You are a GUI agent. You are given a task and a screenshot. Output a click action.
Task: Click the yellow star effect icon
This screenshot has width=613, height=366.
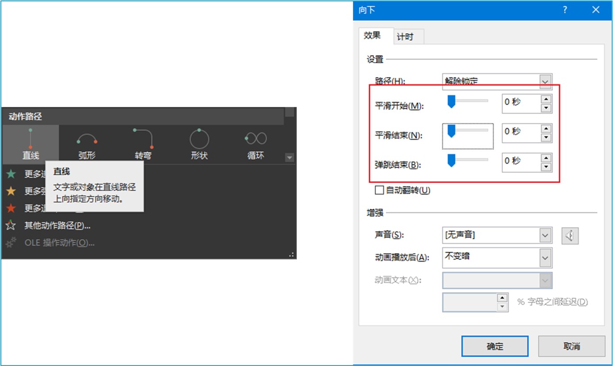[11, 191]
